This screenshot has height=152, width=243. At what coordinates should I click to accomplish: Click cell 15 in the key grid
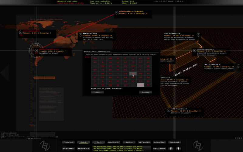coord(110,66)
